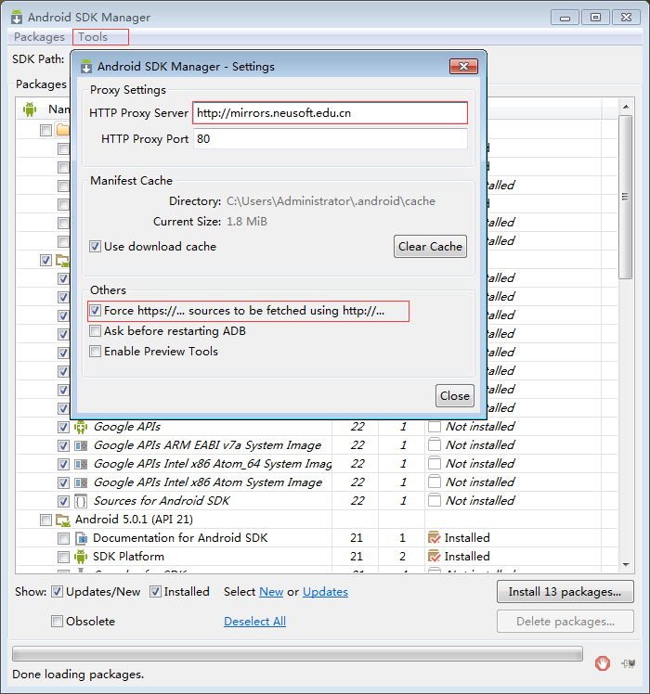Click the New selection link

click(271, 592)
